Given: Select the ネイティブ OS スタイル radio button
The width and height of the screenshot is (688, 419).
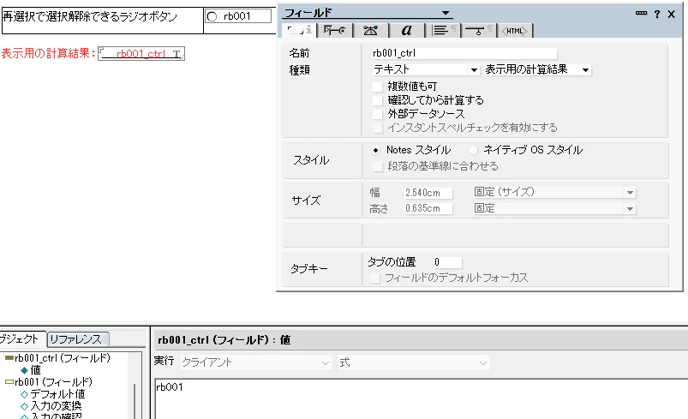Looking at the screenshot, I should [473, 151].
